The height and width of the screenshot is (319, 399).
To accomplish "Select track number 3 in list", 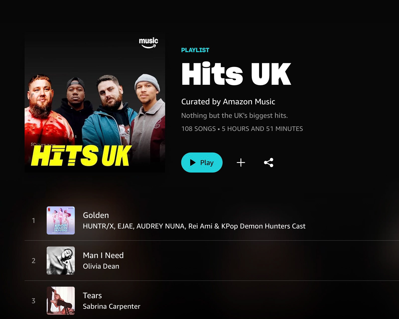I will point(33,301).
